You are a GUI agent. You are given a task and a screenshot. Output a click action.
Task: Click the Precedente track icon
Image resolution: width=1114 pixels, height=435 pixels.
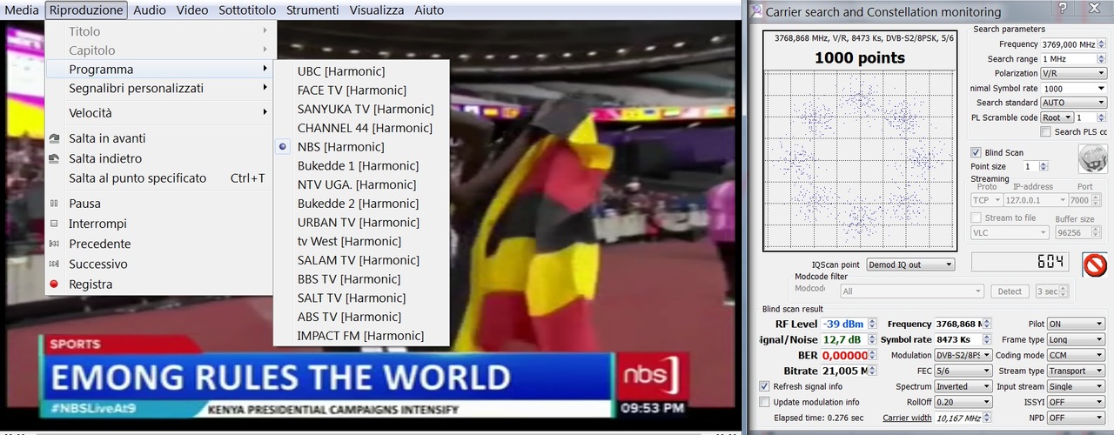(54, 244)
